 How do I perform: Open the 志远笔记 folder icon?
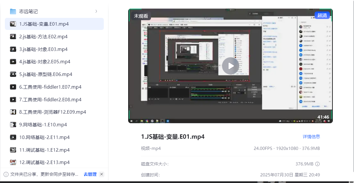click(13, 12)
